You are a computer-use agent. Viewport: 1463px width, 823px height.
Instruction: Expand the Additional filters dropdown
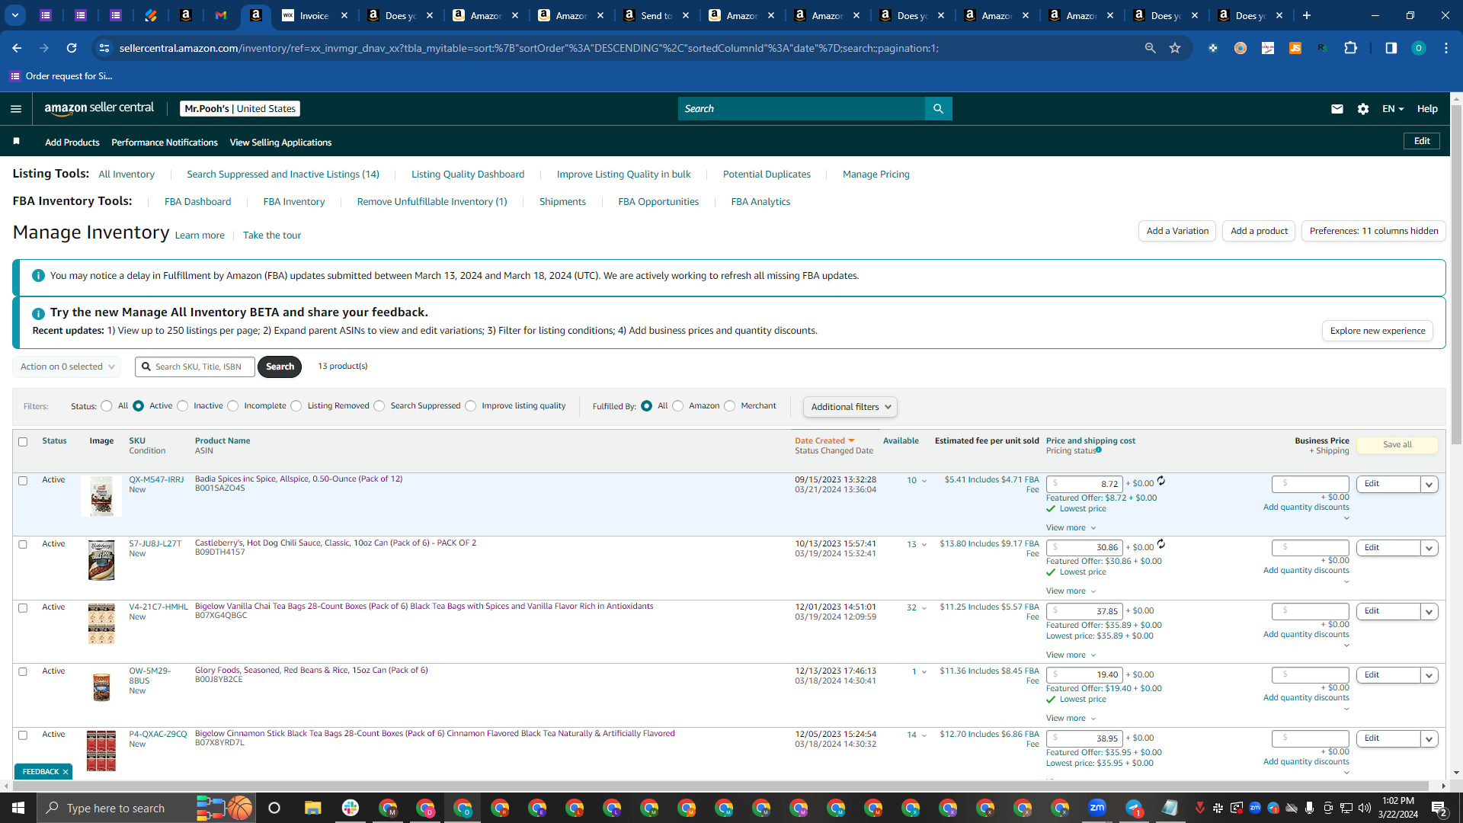[850, 407]
